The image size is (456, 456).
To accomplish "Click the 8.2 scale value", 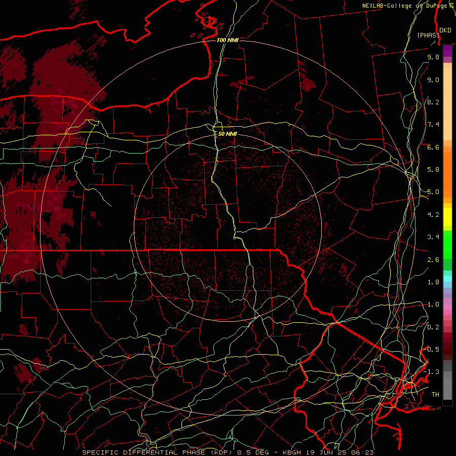I will [x=433, y=102].
